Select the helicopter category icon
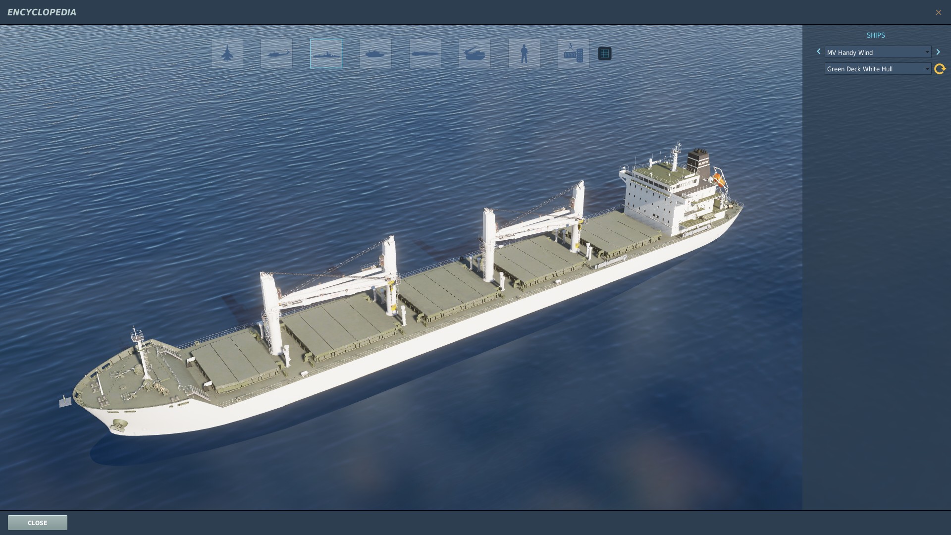Viewport: 951px width, 535px height. [x=276, y=53]
